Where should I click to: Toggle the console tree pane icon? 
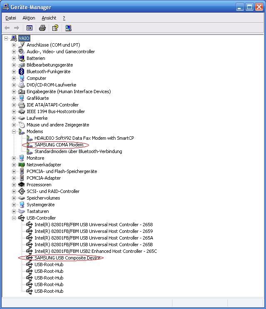click(x=30, y=28)
